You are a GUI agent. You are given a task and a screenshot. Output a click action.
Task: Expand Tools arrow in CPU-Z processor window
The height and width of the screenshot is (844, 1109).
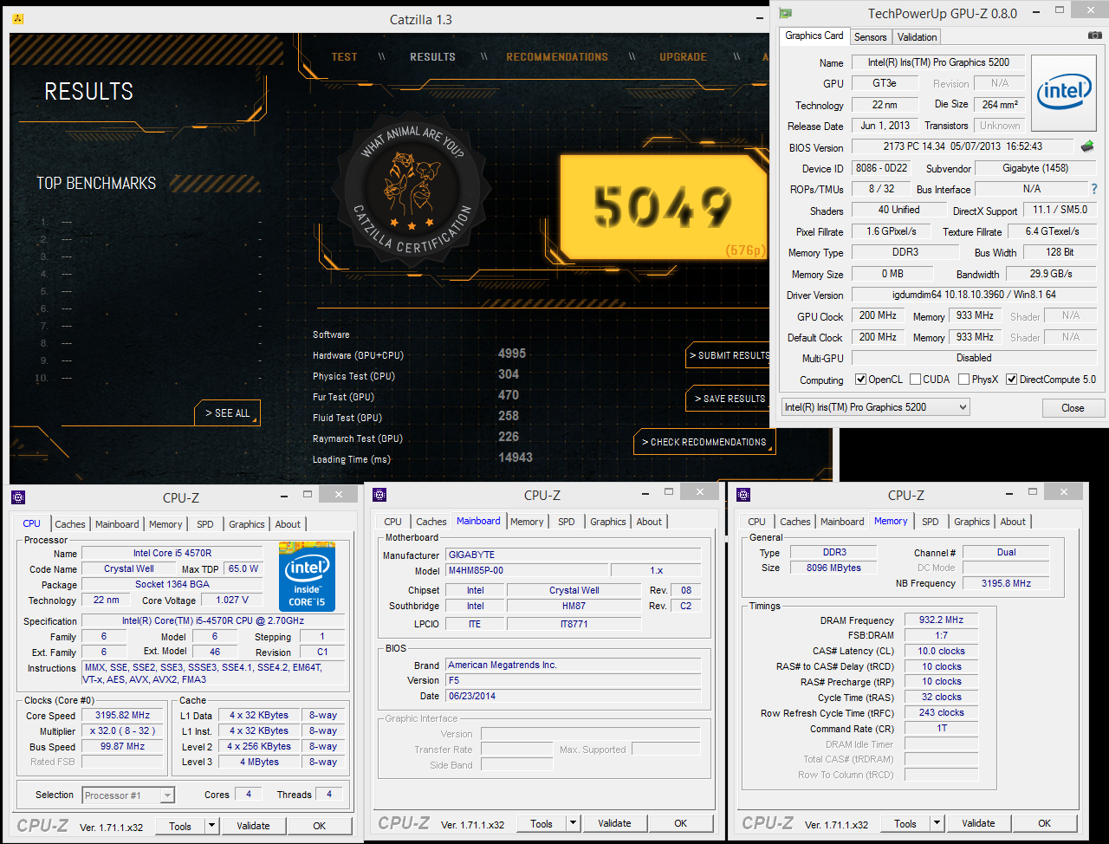(212, 826)
